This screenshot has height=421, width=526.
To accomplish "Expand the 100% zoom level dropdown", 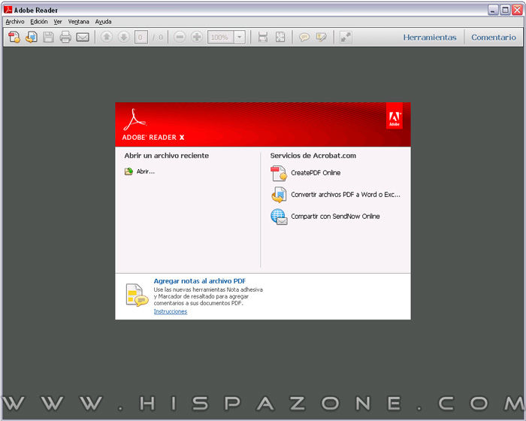I will tap(239, 37).
